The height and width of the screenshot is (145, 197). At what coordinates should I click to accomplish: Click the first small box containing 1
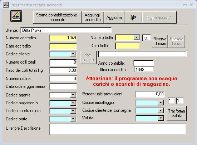pyautogui.click(x=171, y=101)
